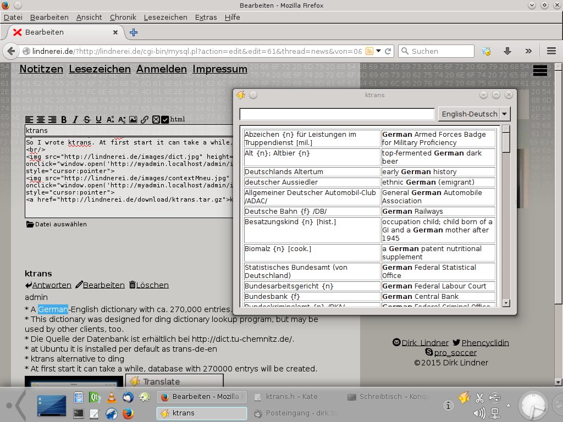
Task: Open the volume control tray icon
Action: 479,413
